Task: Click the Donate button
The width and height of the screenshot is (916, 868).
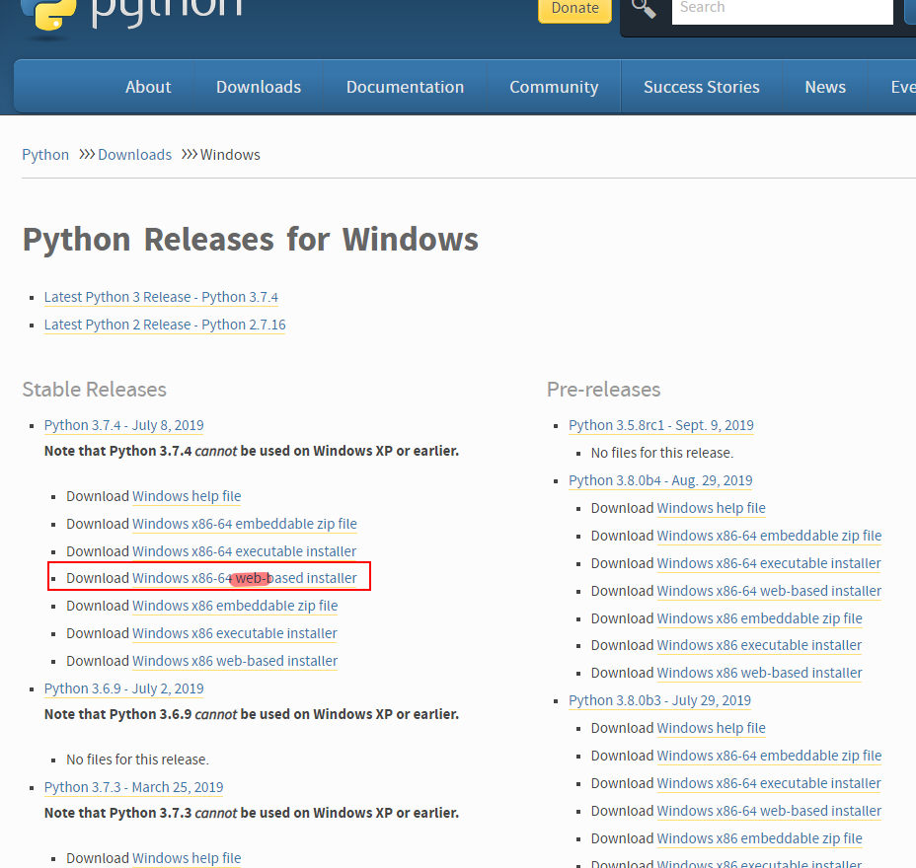Action: coord(574,9)
